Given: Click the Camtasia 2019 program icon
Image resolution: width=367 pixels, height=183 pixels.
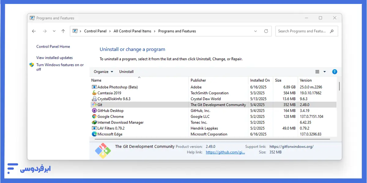Looking at the screenshot, I should point(94,93).
